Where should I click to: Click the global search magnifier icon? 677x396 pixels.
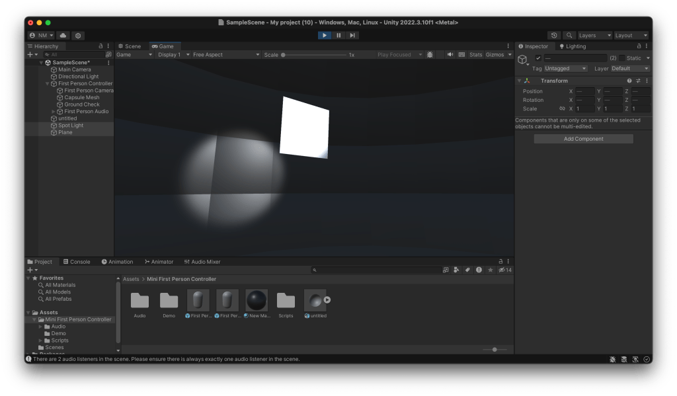569,35
